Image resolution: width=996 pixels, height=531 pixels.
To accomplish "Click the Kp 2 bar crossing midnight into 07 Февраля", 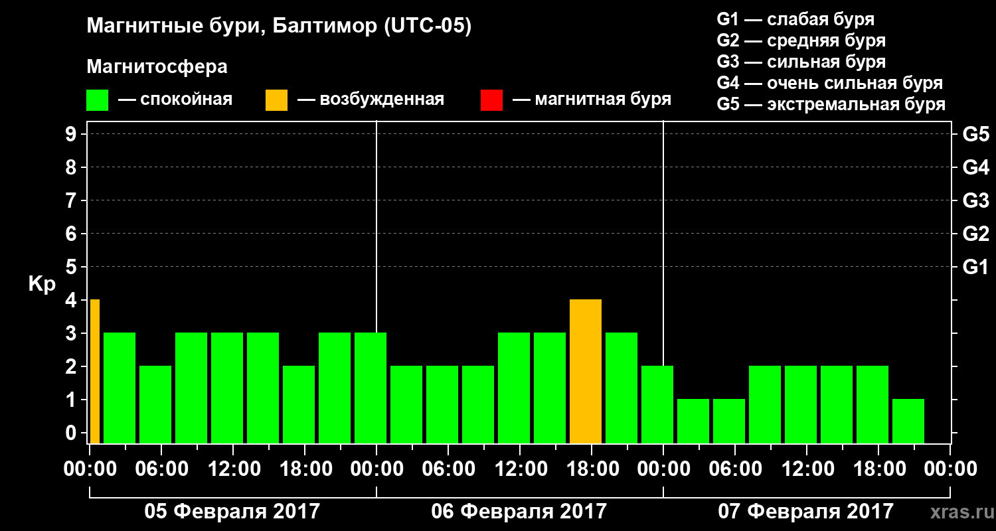I will coord(657,404).
